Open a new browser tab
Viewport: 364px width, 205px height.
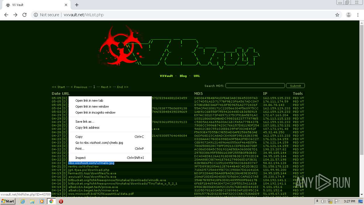coord(76,5)
